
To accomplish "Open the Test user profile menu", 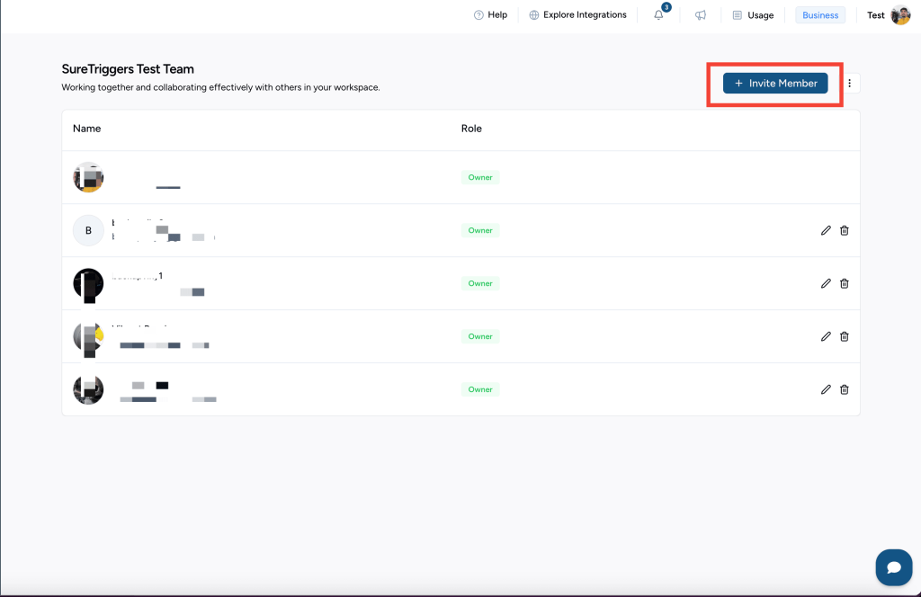I will point(889,15).
